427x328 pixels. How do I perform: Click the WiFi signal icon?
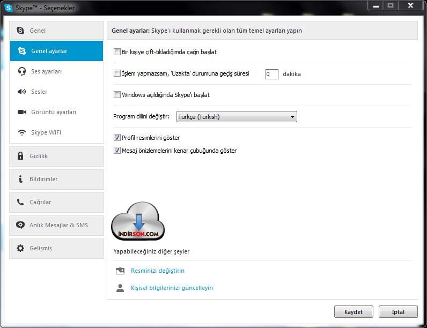pos(22,132)
